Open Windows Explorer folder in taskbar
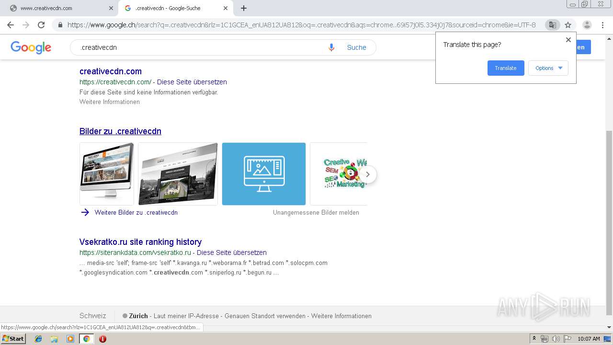This screenshot has width=613, height=345. (x=54, y=339)
